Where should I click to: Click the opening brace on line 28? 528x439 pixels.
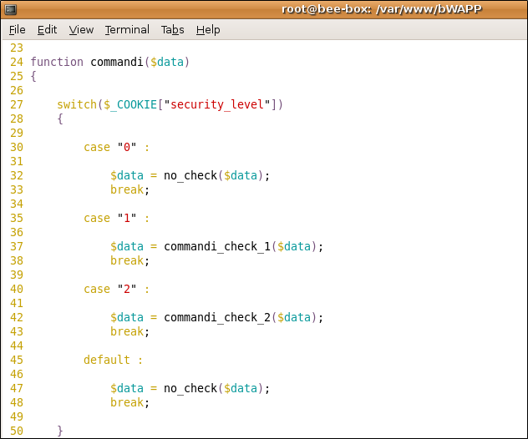click(60, 119)
